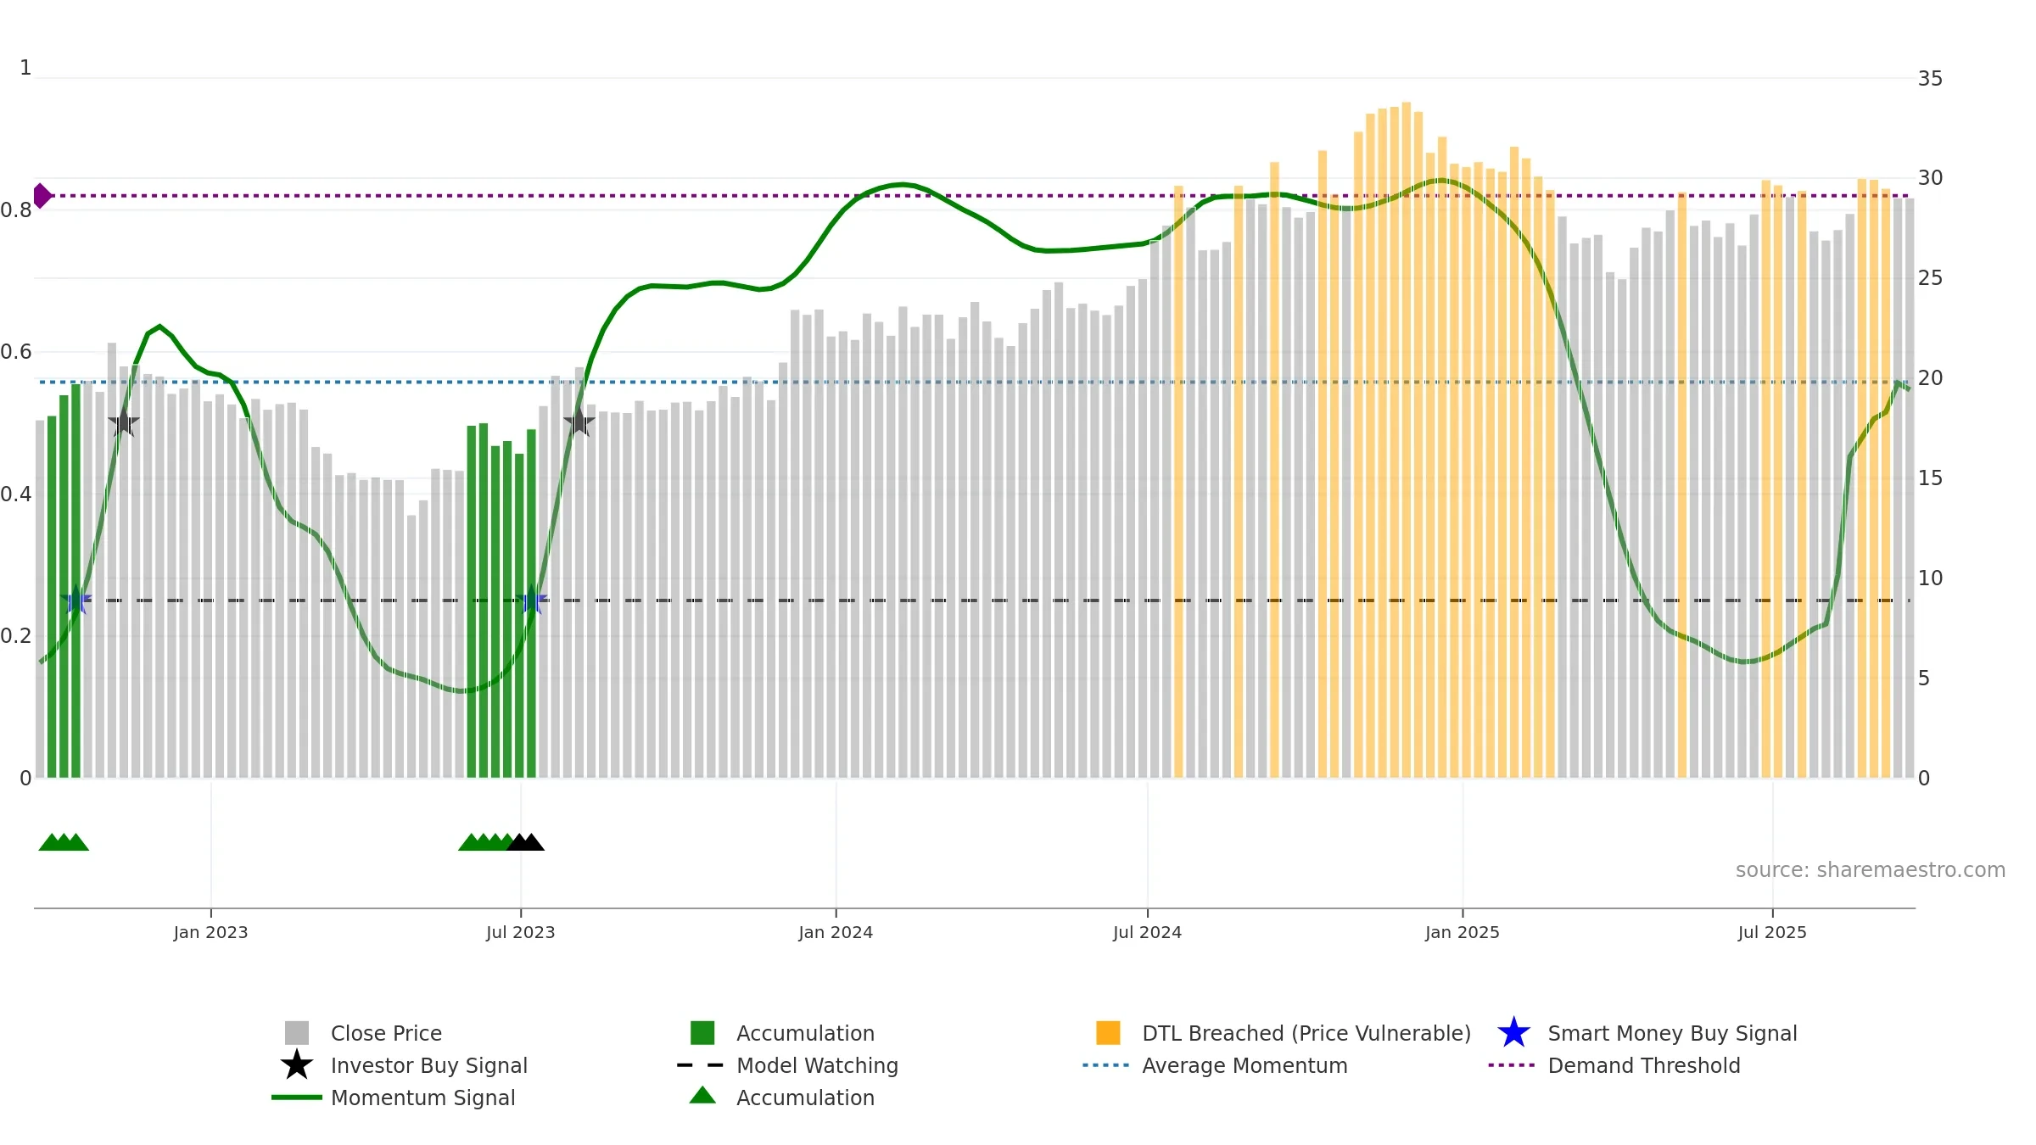Click the green Accumulation triangle legend icon
Image resolution: width=2036 pixels, height=1145 pixels.
coord(702,1096)
